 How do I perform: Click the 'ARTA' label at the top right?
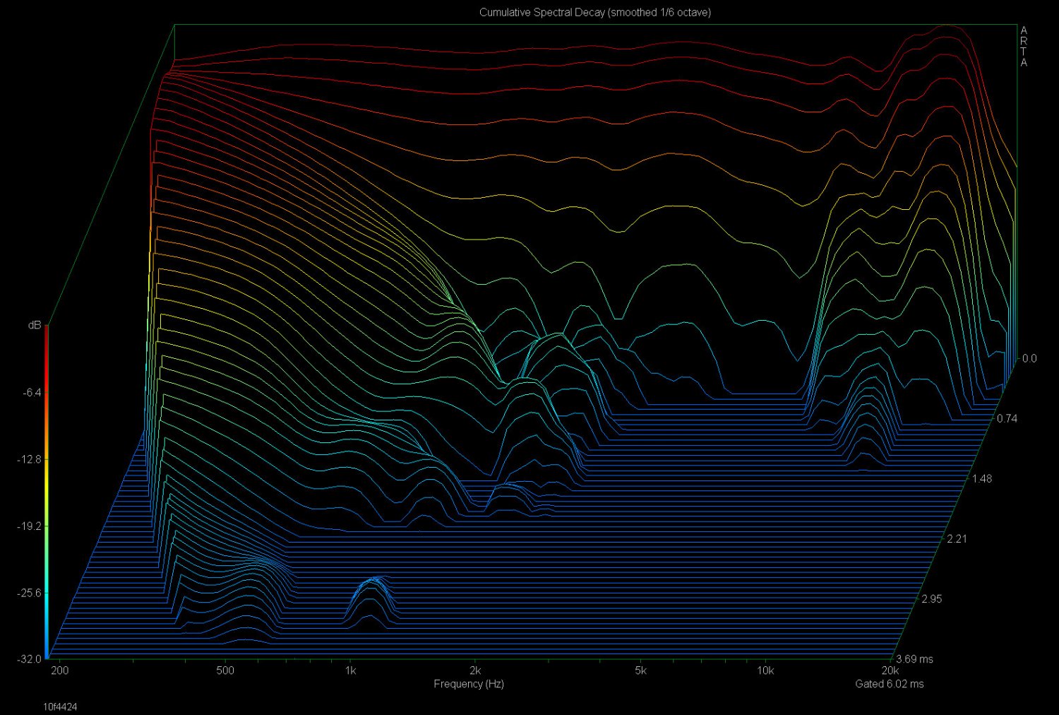point(1024,47)
